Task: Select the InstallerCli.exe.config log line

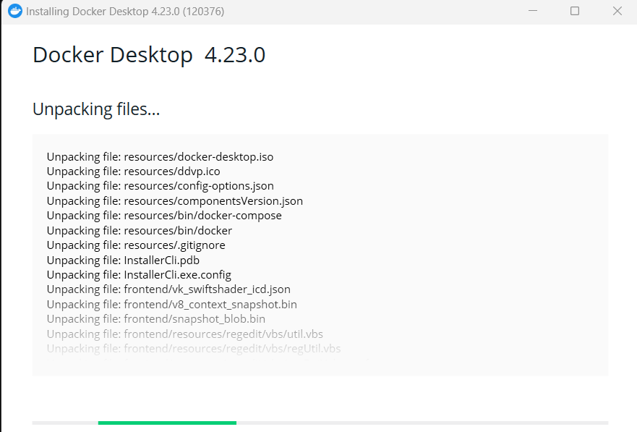Action: [x=139, y=275]
